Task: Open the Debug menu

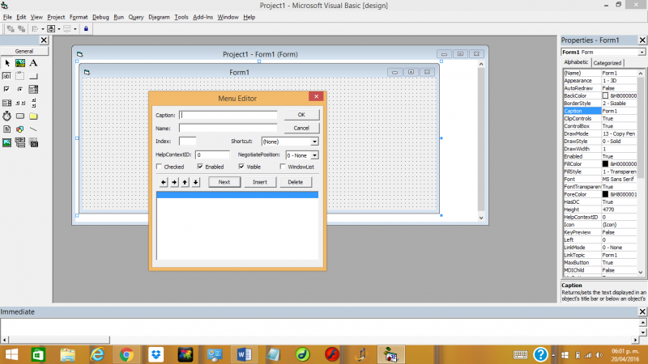Action: pos(100,17)
